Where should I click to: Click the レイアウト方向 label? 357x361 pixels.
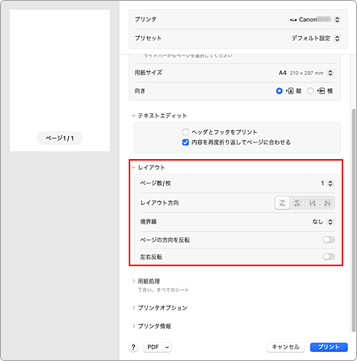click(159, 203)
